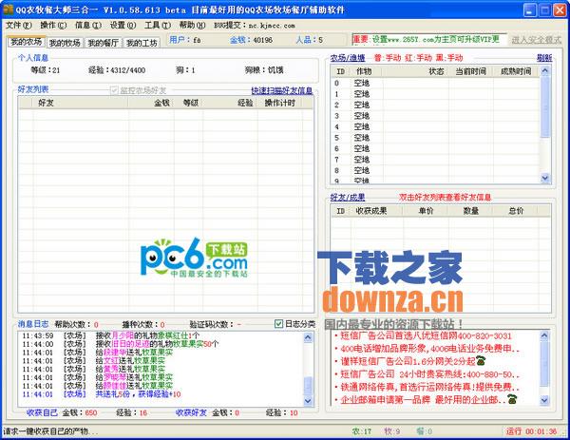
Task: Click the 好友/成果 link
Action: click(348, 198)
